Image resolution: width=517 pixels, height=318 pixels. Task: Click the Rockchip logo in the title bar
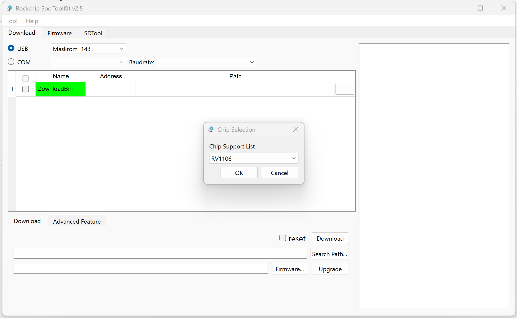(9, 8)
